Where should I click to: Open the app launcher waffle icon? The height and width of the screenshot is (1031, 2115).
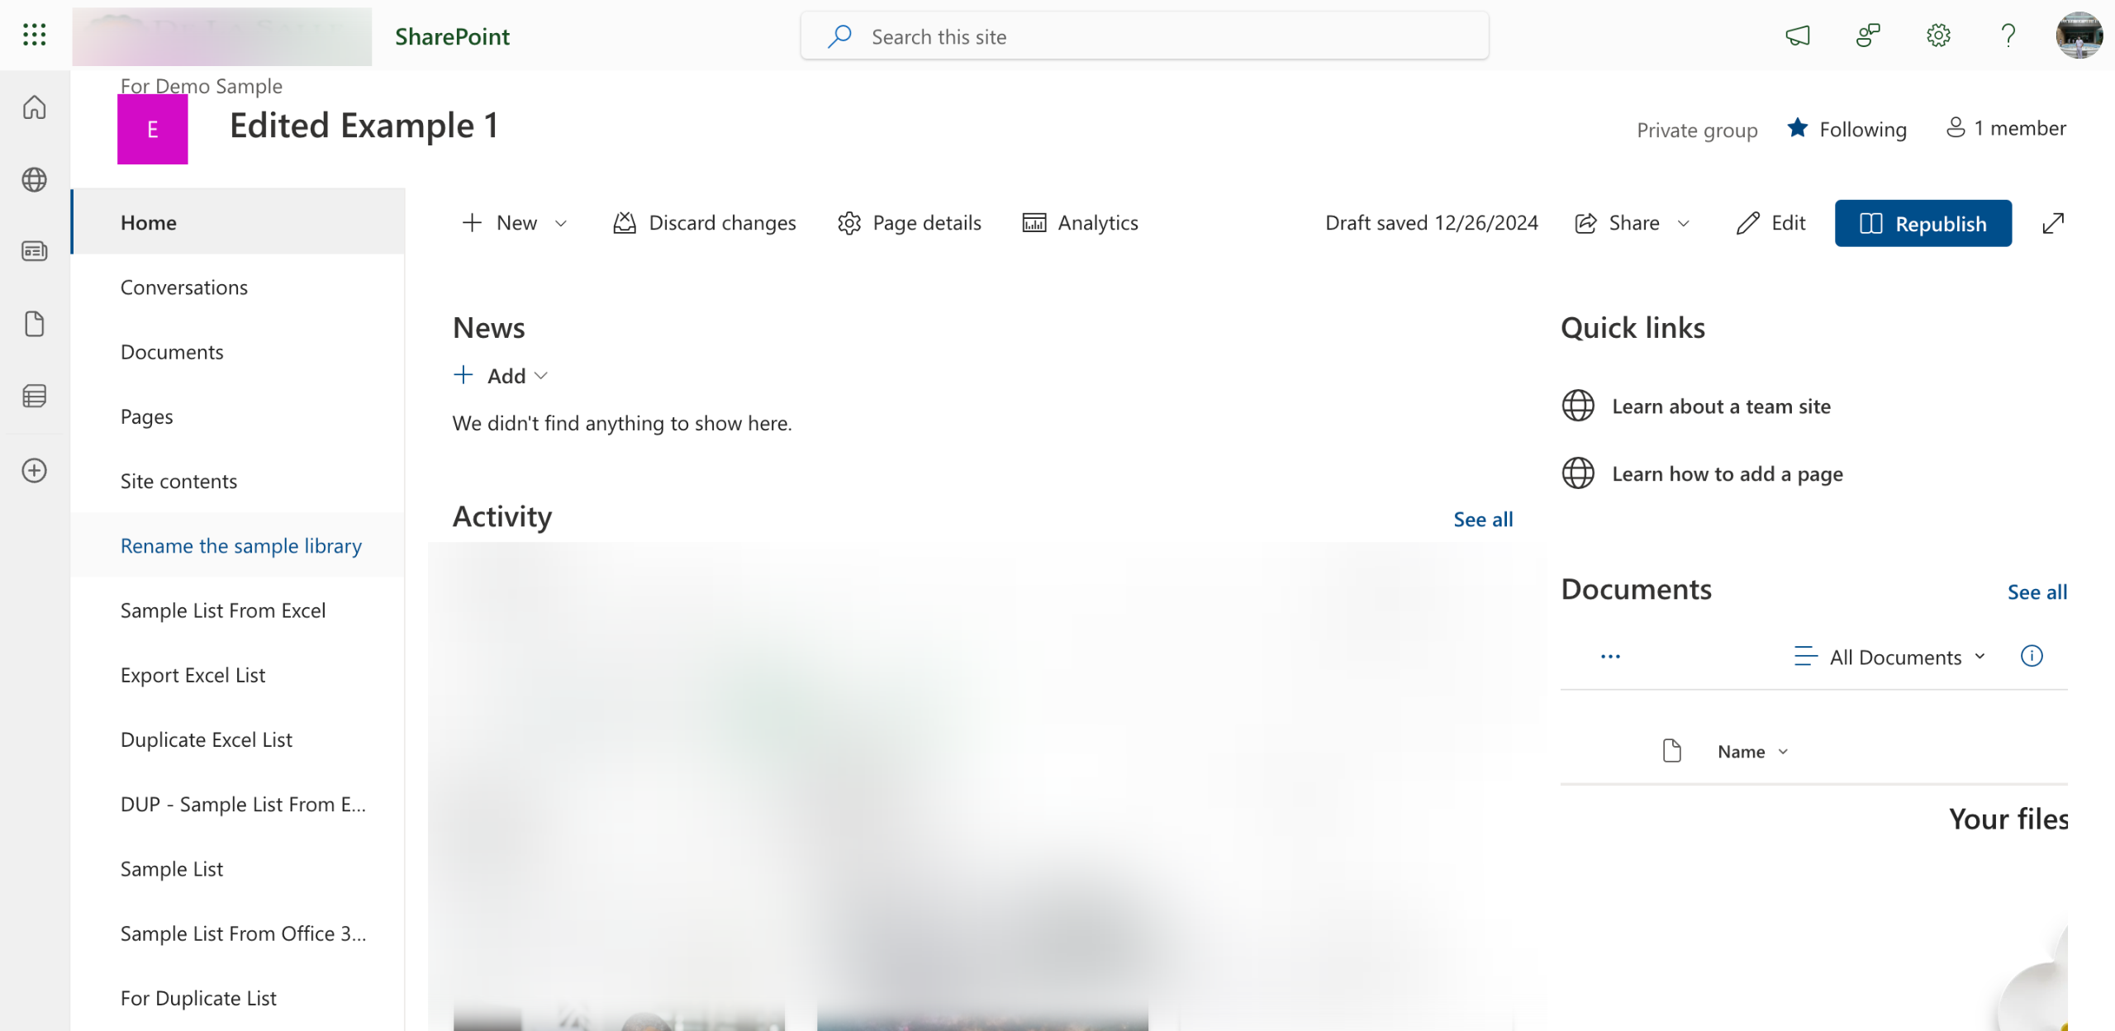click(34, 35)
